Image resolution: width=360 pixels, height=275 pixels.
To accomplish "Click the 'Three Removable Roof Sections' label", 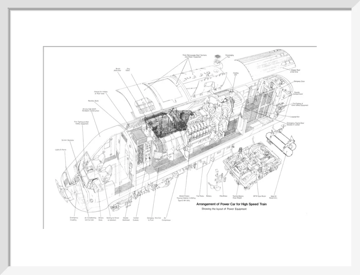I will (x=194, y=56).
